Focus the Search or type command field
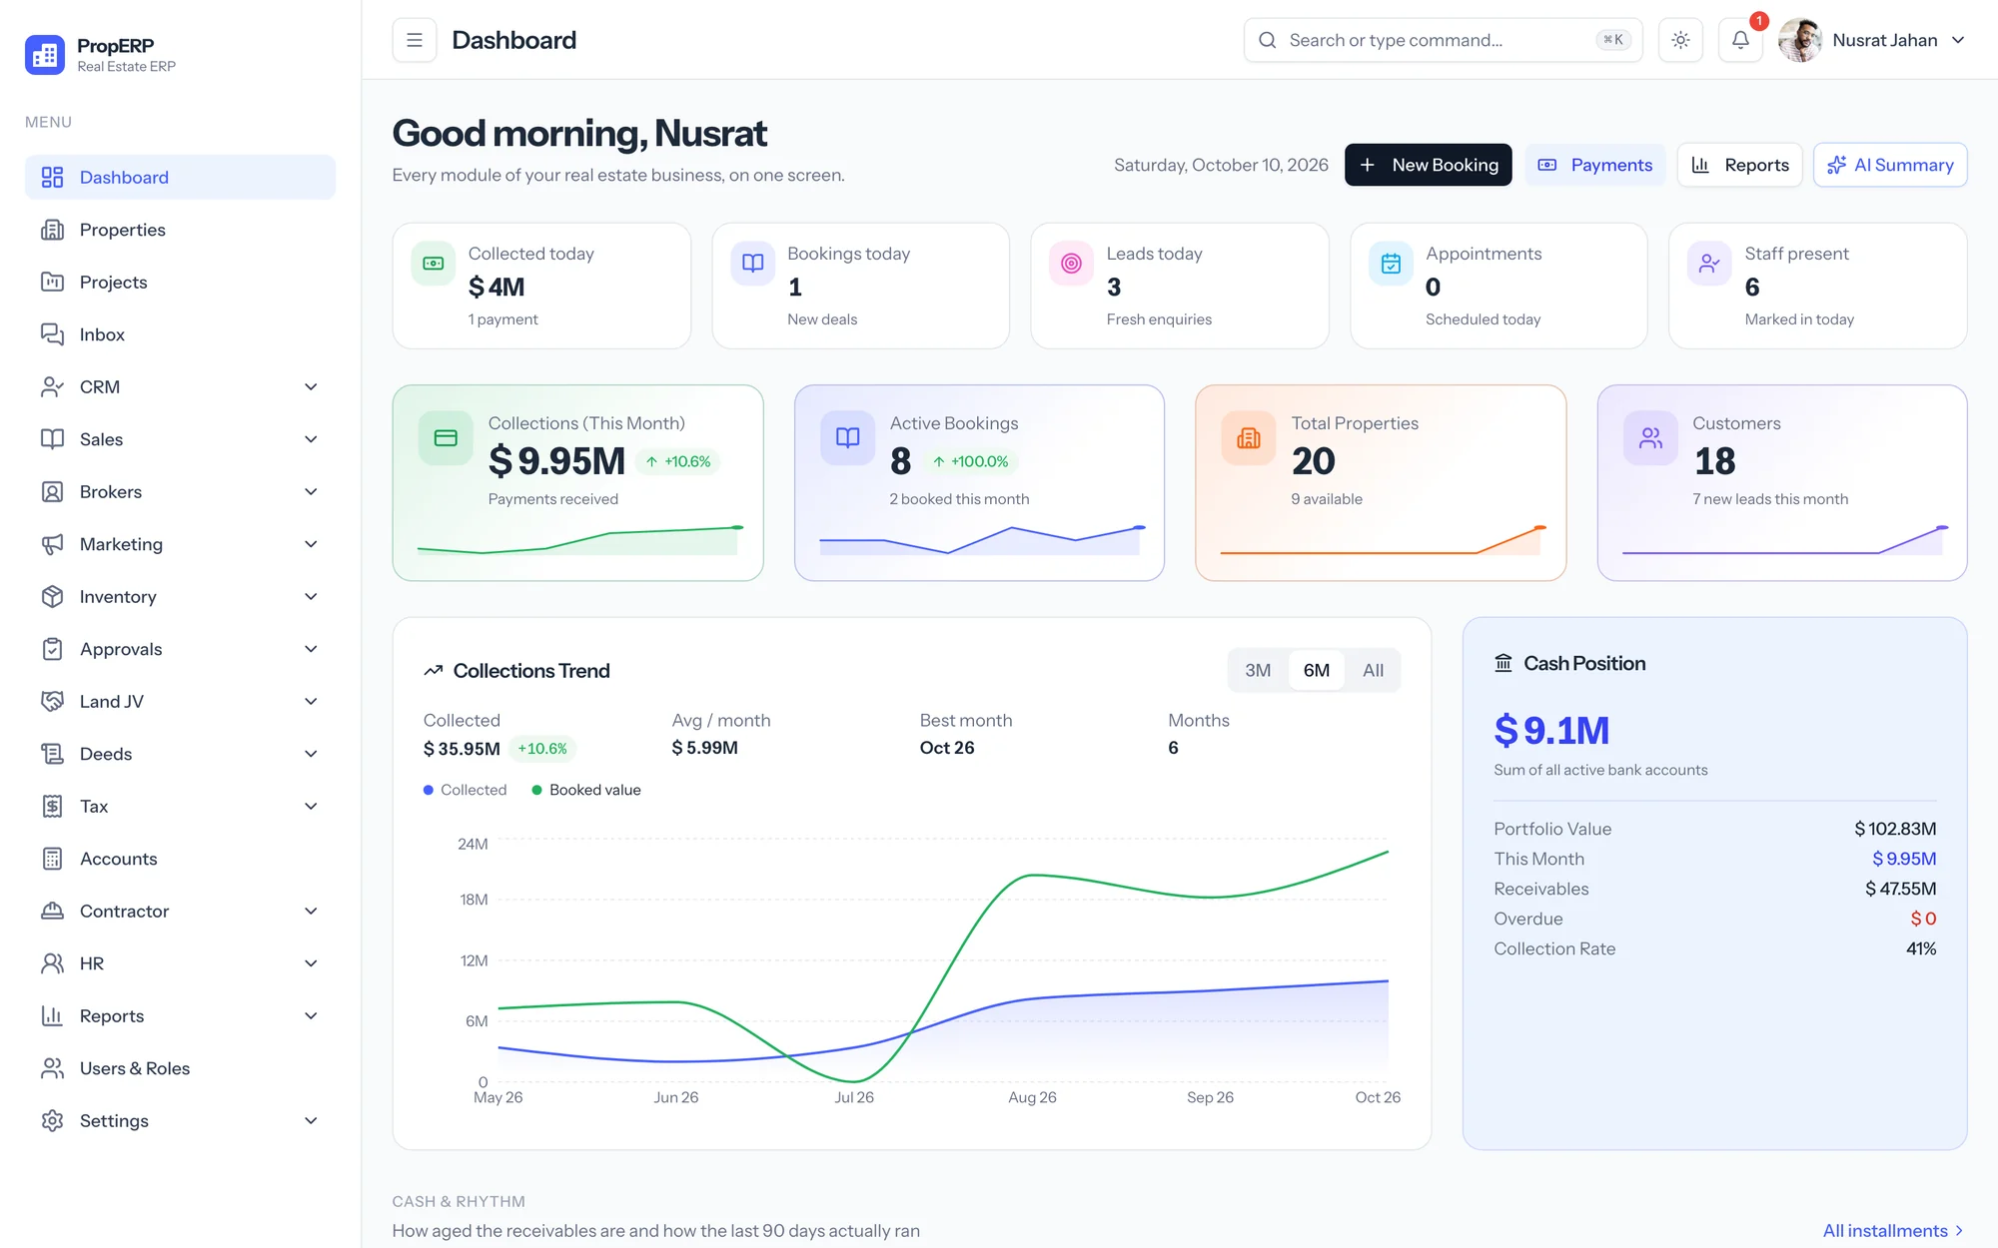Viewport: 1998px width, 1248px height. click(x=1443, y=40)
